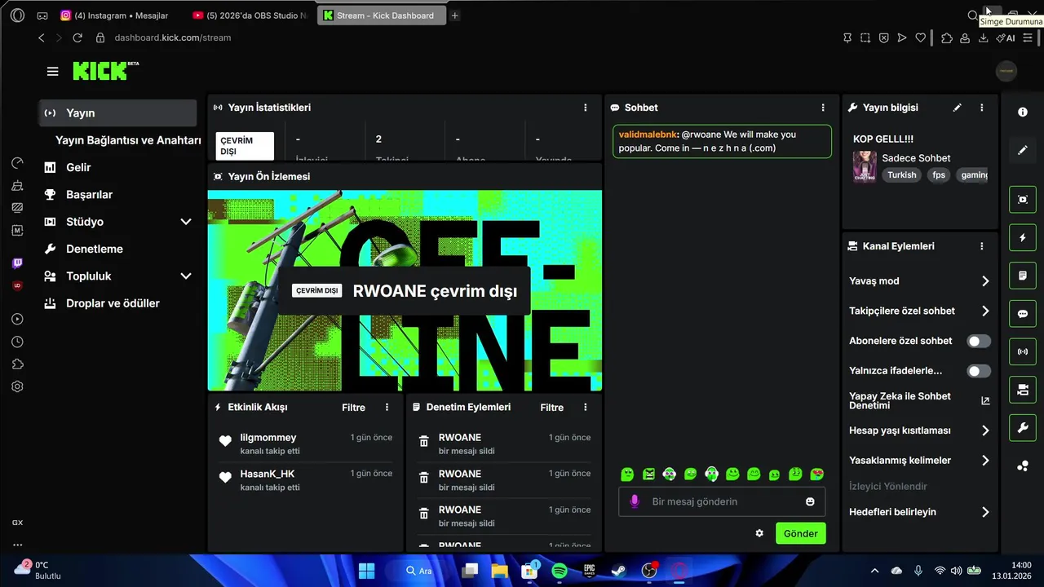The width and height of the screenshot is (1044, 587).
Task: Open Opera sidebar settings gear
Action: coord(17,386)
